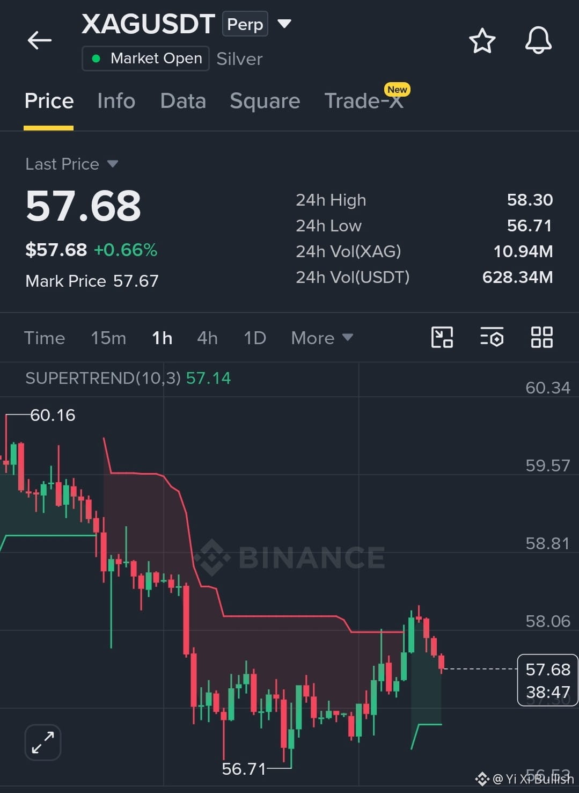
Task: Tap the 60.16 high marker on chart
Action: point(53,415)
